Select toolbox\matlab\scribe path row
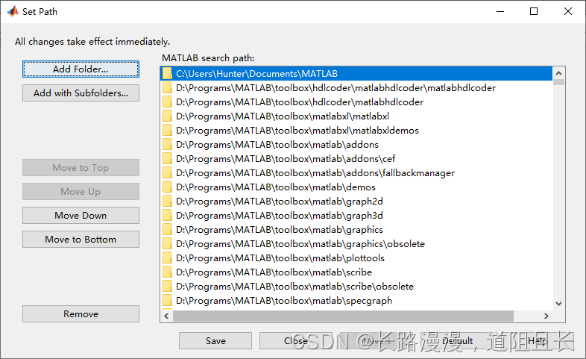 (356, 272)
